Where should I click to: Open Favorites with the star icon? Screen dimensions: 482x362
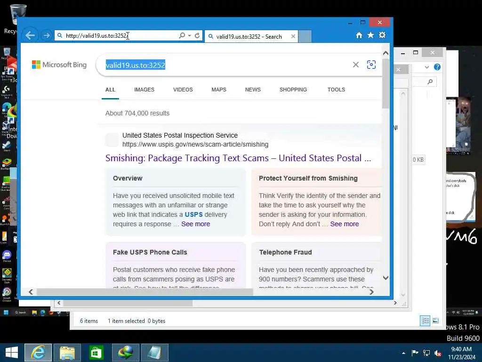[x=371, y=35]
